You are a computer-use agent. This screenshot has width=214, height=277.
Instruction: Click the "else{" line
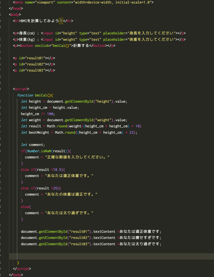pyautogui.click(x=26, y=207)
